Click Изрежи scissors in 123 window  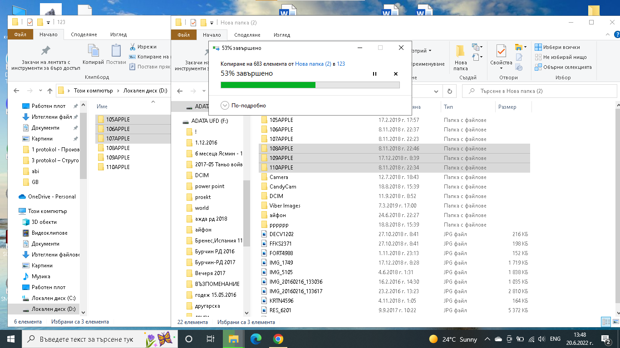143,47
